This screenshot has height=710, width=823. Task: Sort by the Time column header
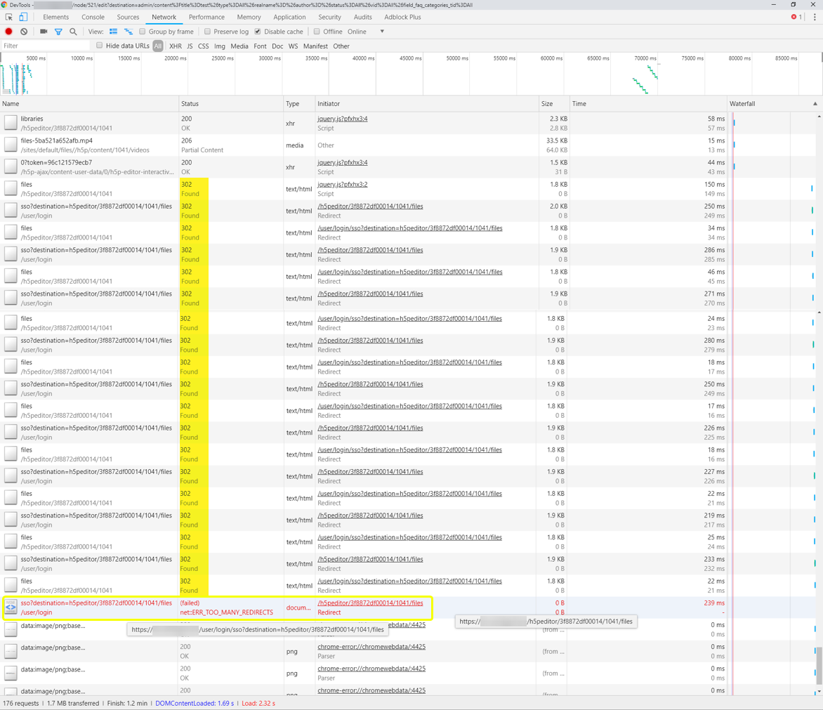[648, 104]
